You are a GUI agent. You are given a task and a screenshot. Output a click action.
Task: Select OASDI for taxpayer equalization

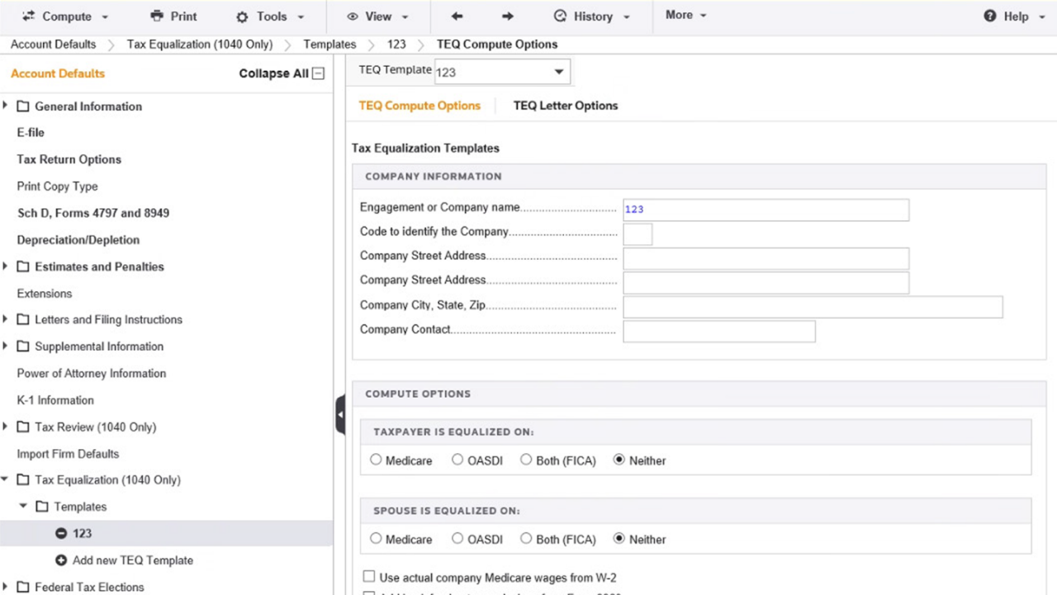coord(457,460)
